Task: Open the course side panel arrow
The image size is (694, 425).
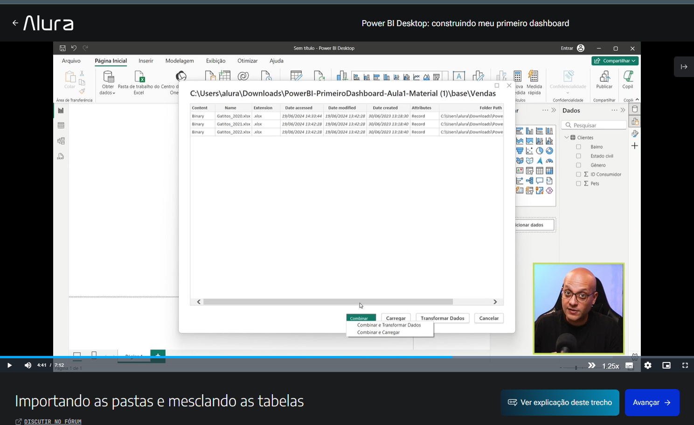Action: click(684, 67)
